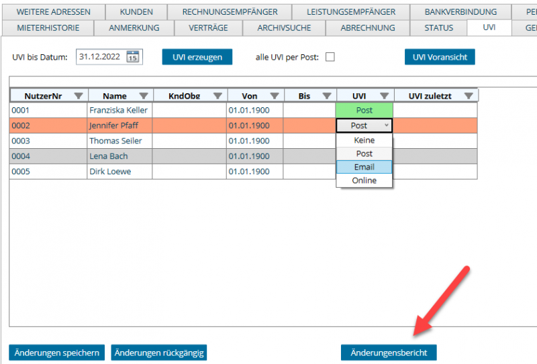Click the Franziska Keller name cell
537x364 pixels.
[x=119, y=110]
